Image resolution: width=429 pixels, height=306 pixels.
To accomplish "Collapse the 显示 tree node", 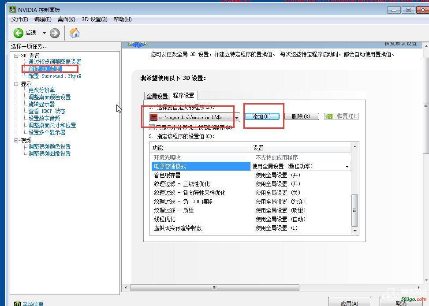I will [x=16, y=84].
